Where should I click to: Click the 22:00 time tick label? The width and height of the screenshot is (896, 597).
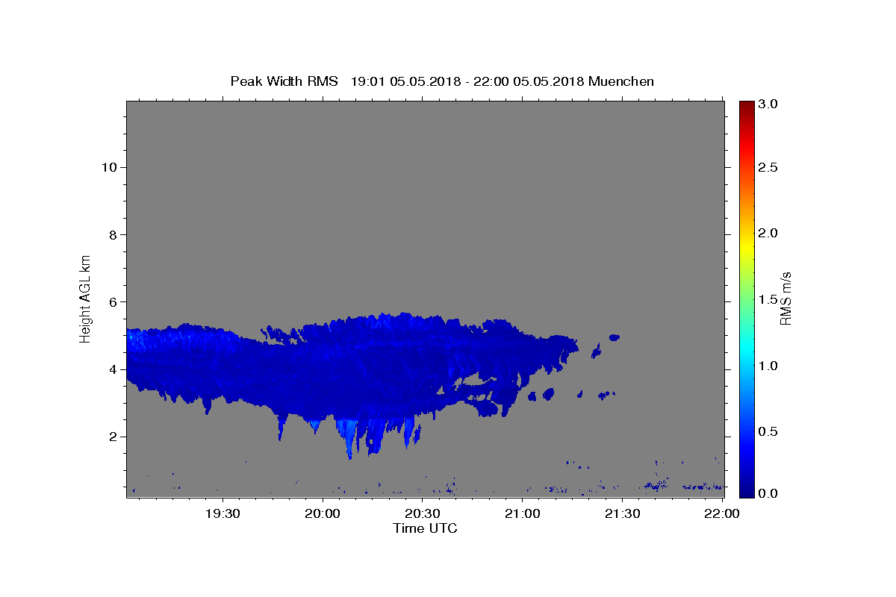pyautogui.click(x=722, y=513)
